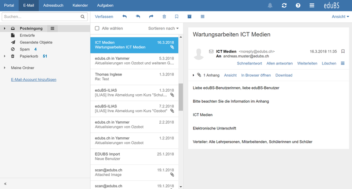
Task: Switch to the Kalender tab
Action: click(x=80, y=5)
